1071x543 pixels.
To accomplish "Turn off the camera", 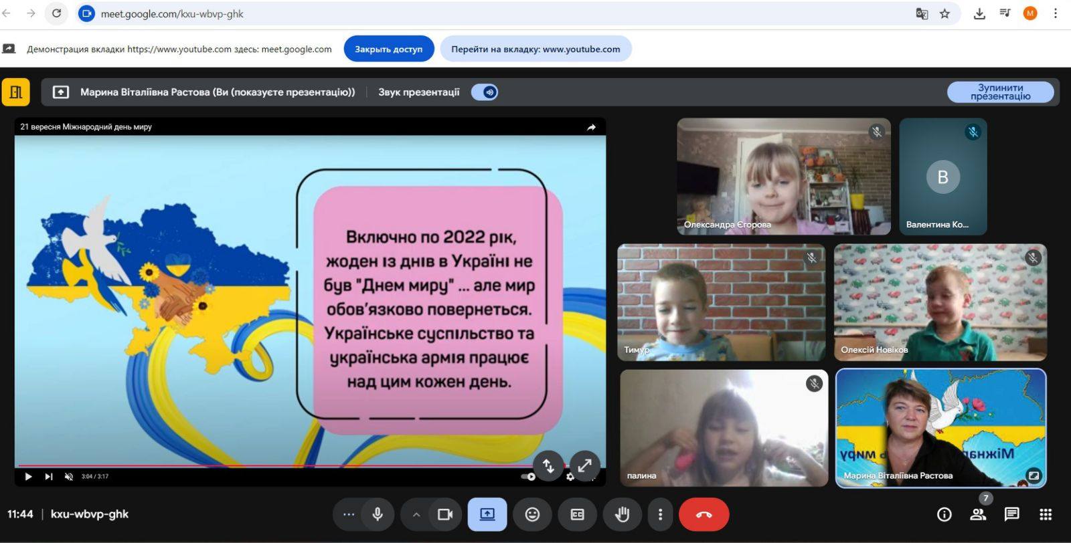I will point(445,514).
